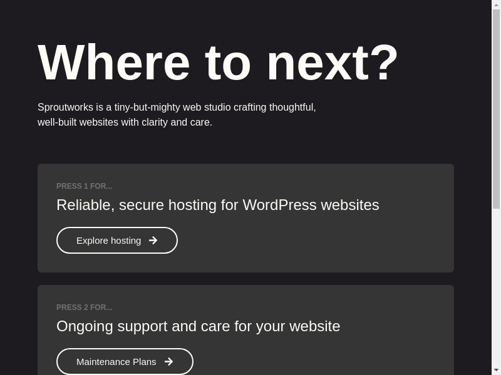Image resolution: width=501 pixels, height=375 pixels.
Task: Click the word "Sproutworks" in the intro
Action: pyautogui.click(x=65, y=107)
